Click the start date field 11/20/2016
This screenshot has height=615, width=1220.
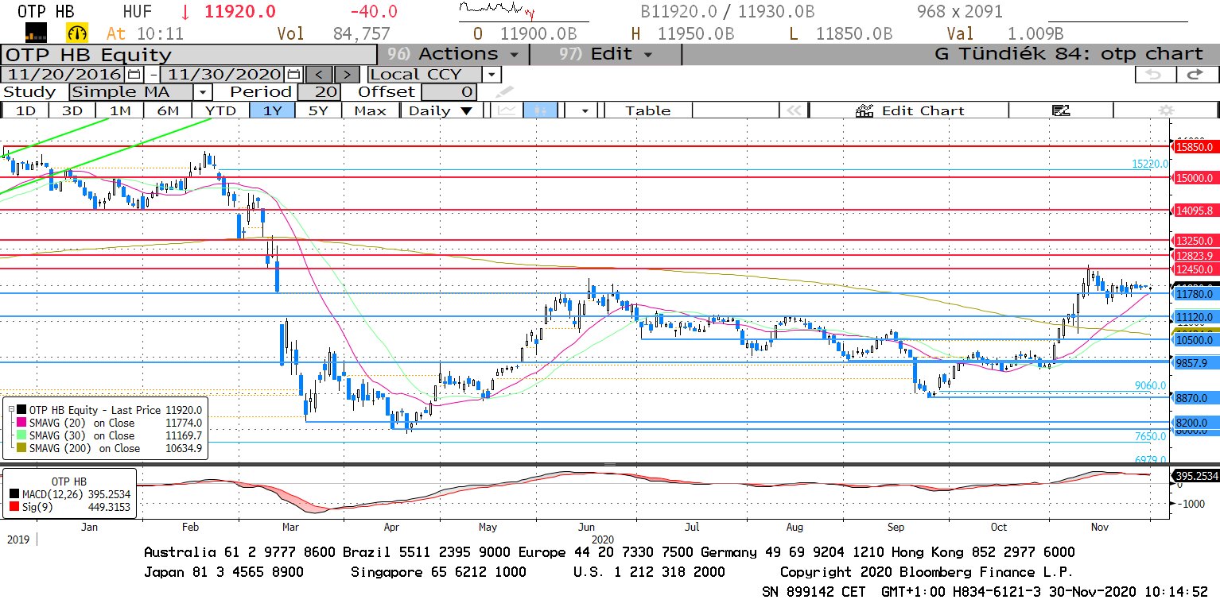(64, 74)
